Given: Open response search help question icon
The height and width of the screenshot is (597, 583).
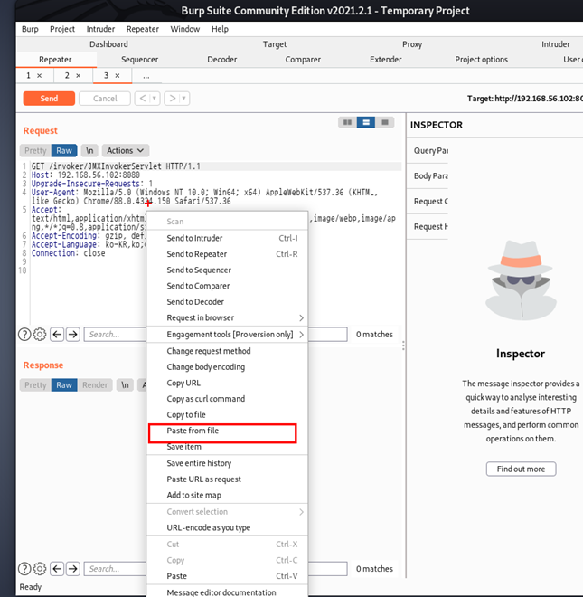Looking at the screenshot, I should 24,569.
